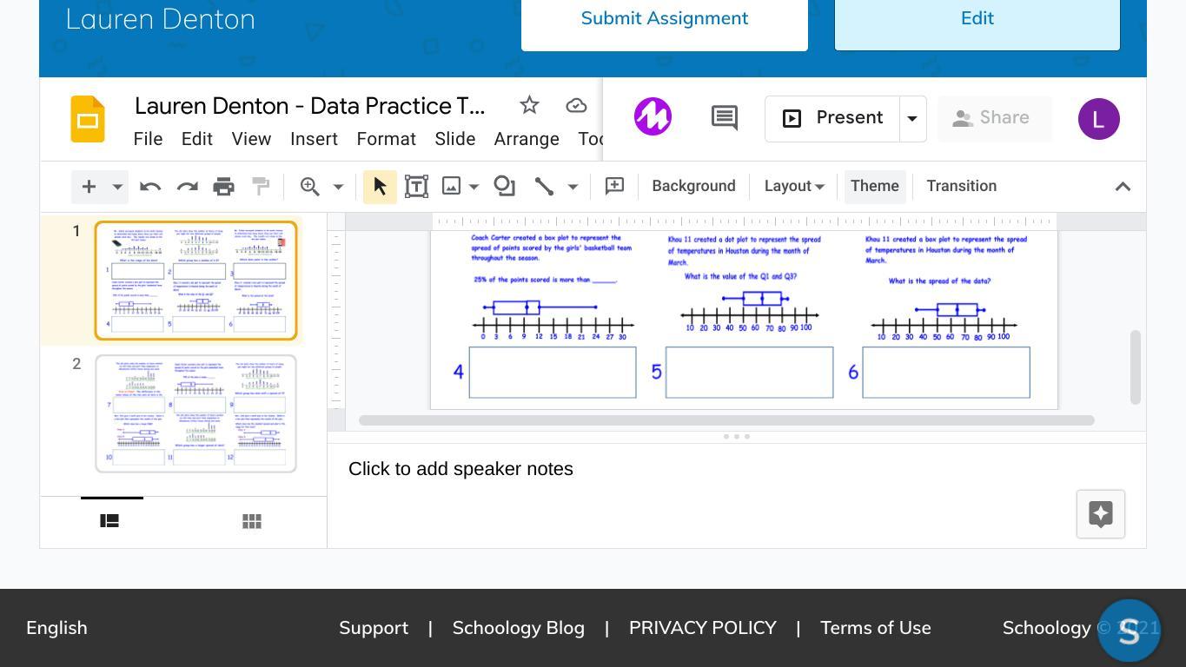Insert a text box
Viewport: 1186px width, 667px height.
(x=416, y=187)
